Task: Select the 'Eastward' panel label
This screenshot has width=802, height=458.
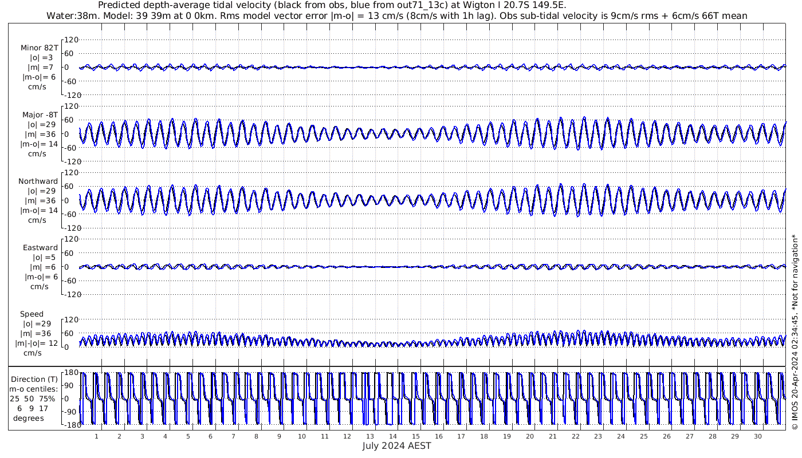Action: 40,248
